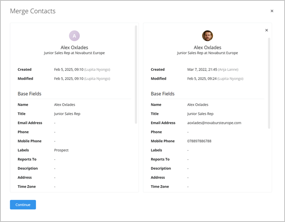Click the purple 'A' avatar on left card
Image resolution: width=285 pixels, height=222 pixels.
74,36
